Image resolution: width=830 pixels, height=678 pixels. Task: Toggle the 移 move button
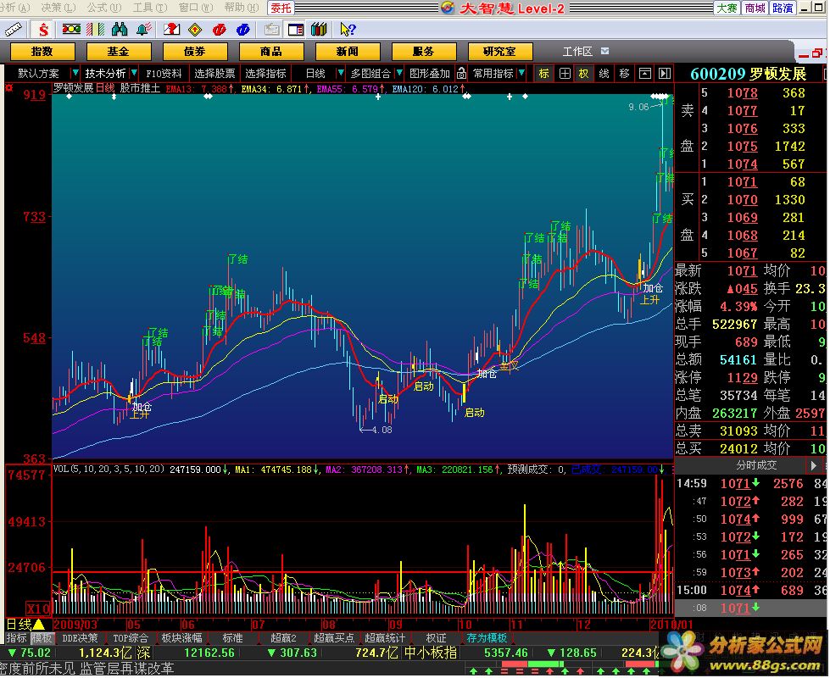(x=625, y=74)
